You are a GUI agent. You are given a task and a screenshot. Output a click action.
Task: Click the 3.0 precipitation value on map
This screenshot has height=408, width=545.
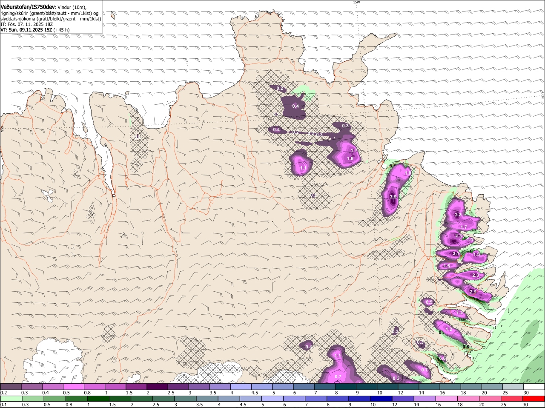pyautogui.click(x=393, y=197)
